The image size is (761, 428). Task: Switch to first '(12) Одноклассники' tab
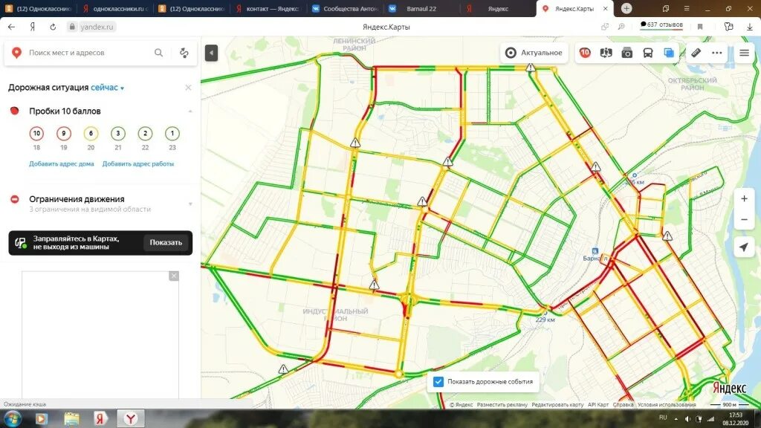pyautogui.click(x=39, y=9)
